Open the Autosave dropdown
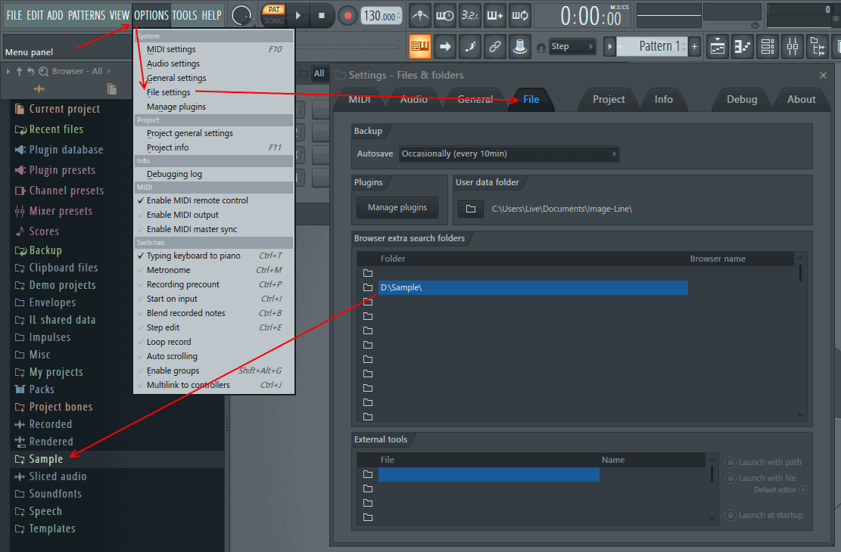This screenshot has height=552, width=841. (x=509, y=154)
